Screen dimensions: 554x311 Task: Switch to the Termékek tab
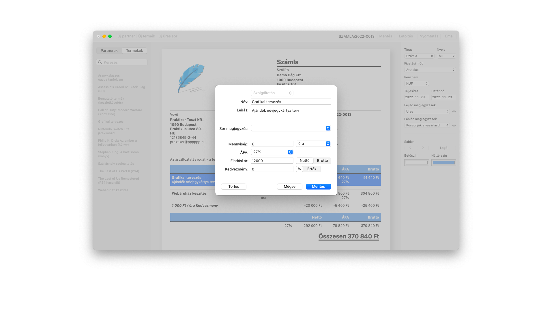134,50
